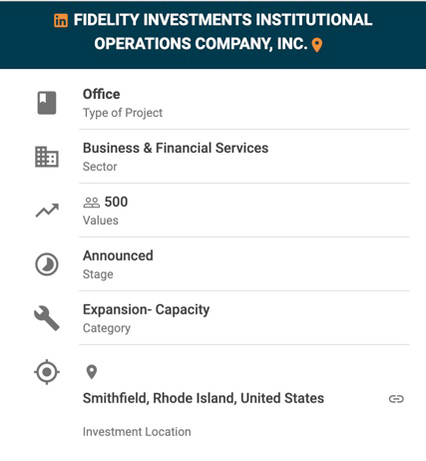Click the Expansion- Capacity category value
The image size is (426, 461).
click(x=146, y=309)
